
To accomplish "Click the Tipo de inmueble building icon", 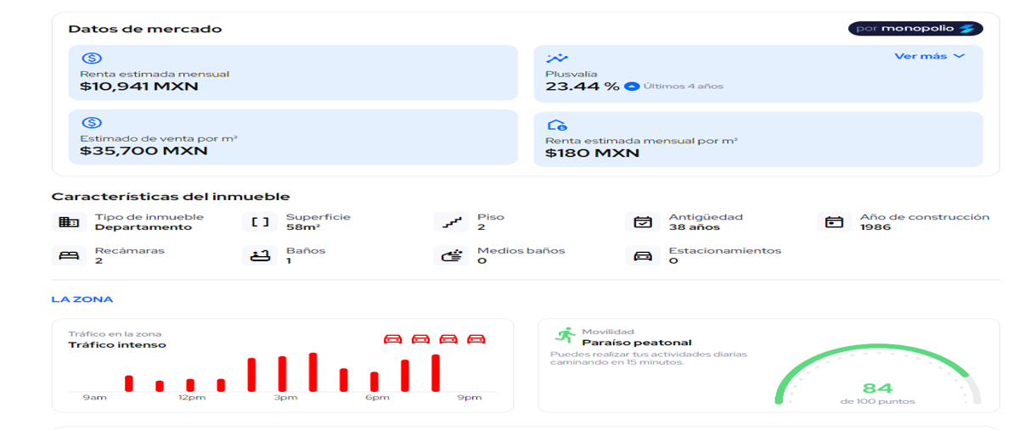I will [x=69, y=222].
